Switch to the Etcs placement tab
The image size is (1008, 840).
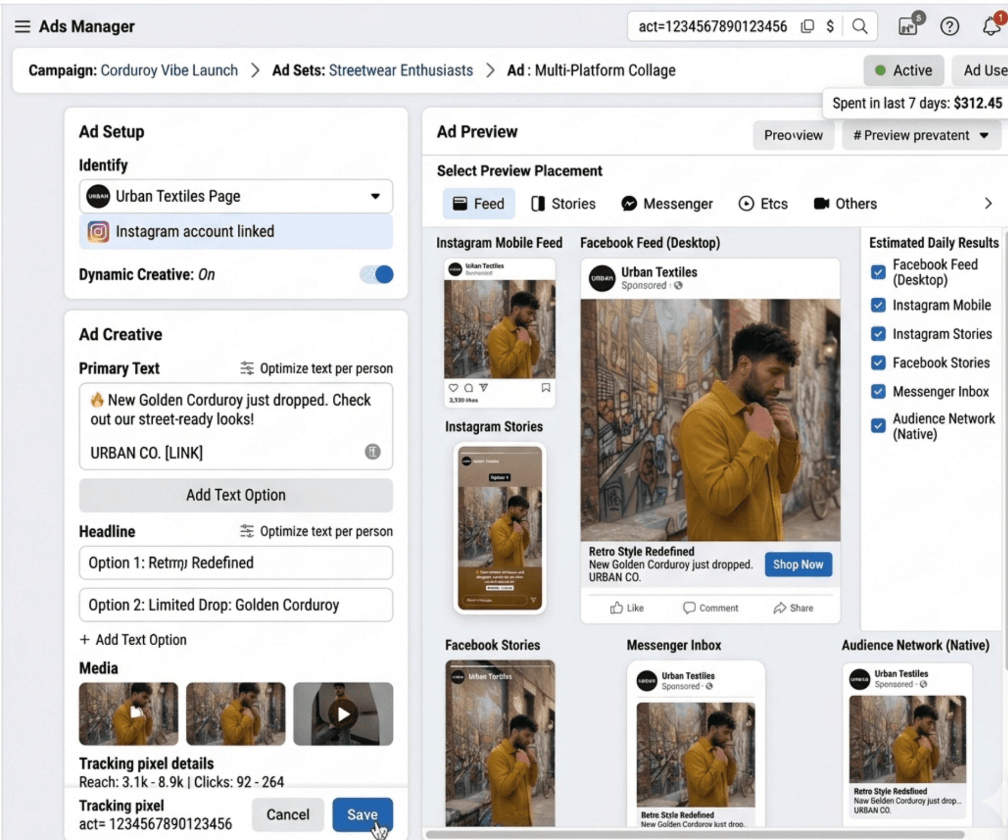point(763,204)
